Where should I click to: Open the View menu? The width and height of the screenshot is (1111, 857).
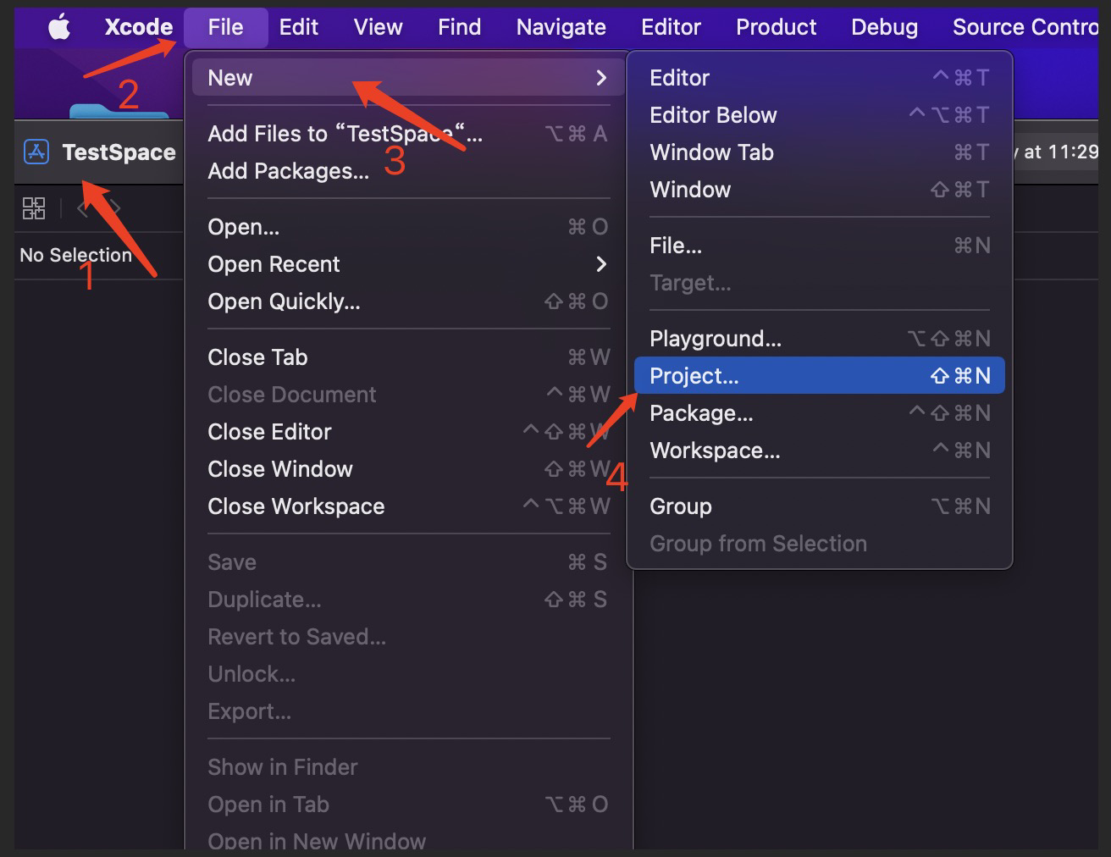pyautogui.click(x=378, y=27)
